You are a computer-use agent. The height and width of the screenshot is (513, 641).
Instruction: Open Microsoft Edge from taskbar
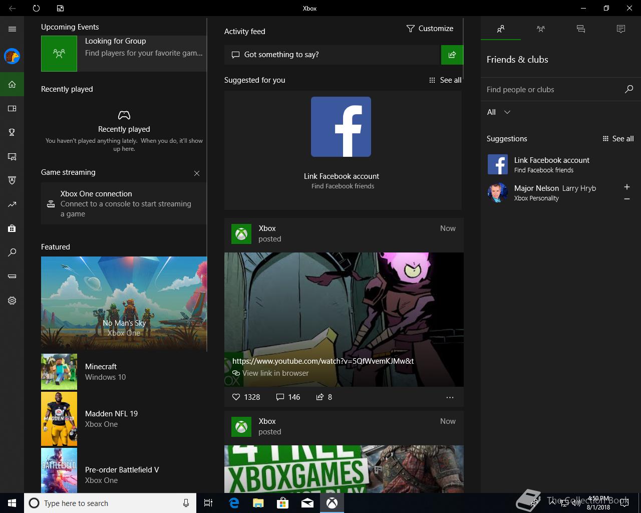(x=234, y=503)
